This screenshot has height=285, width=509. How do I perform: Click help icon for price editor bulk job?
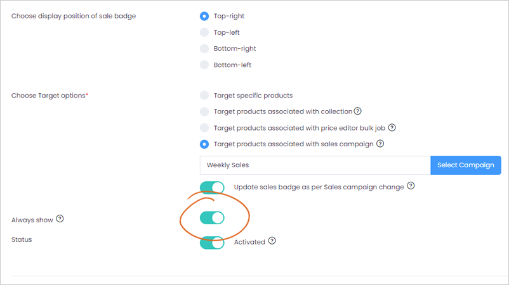(392, 127)
